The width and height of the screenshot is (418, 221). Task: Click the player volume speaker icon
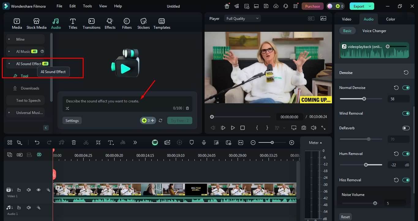point(313,128)
